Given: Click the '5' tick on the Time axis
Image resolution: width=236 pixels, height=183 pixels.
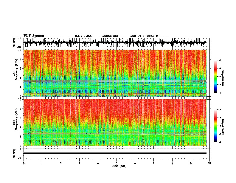Looking at the screenshot, I should pos(117,163).
